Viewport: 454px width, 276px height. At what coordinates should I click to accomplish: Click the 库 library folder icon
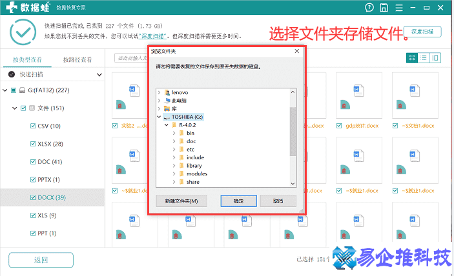click(x=167, y=109)
